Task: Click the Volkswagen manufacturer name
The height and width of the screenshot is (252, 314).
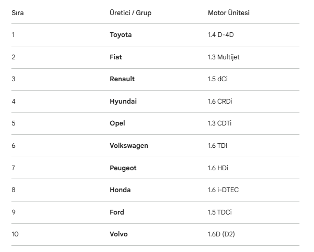Action: click(x=129, y=146)
